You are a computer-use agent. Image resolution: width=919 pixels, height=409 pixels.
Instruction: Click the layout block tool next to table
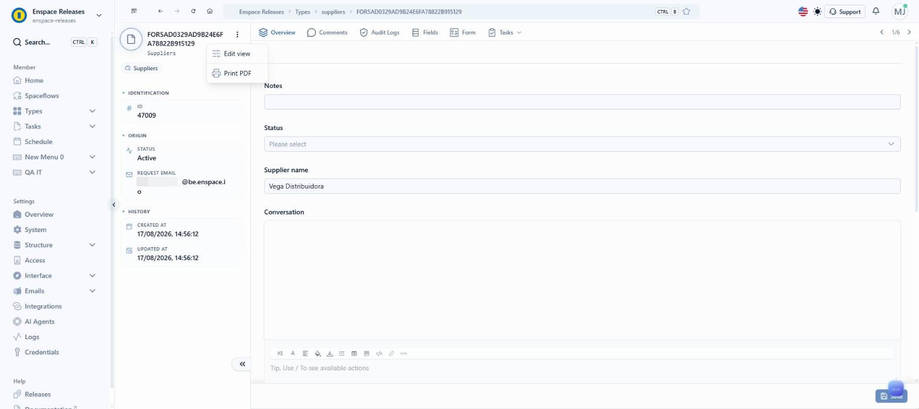tap(366, 353)
